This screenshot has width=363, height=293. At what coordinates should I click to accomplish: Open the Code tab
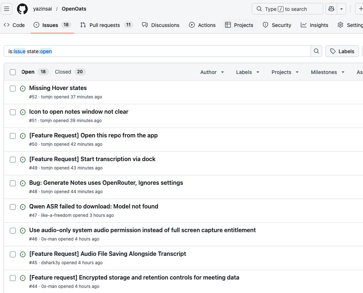point(14,25)
